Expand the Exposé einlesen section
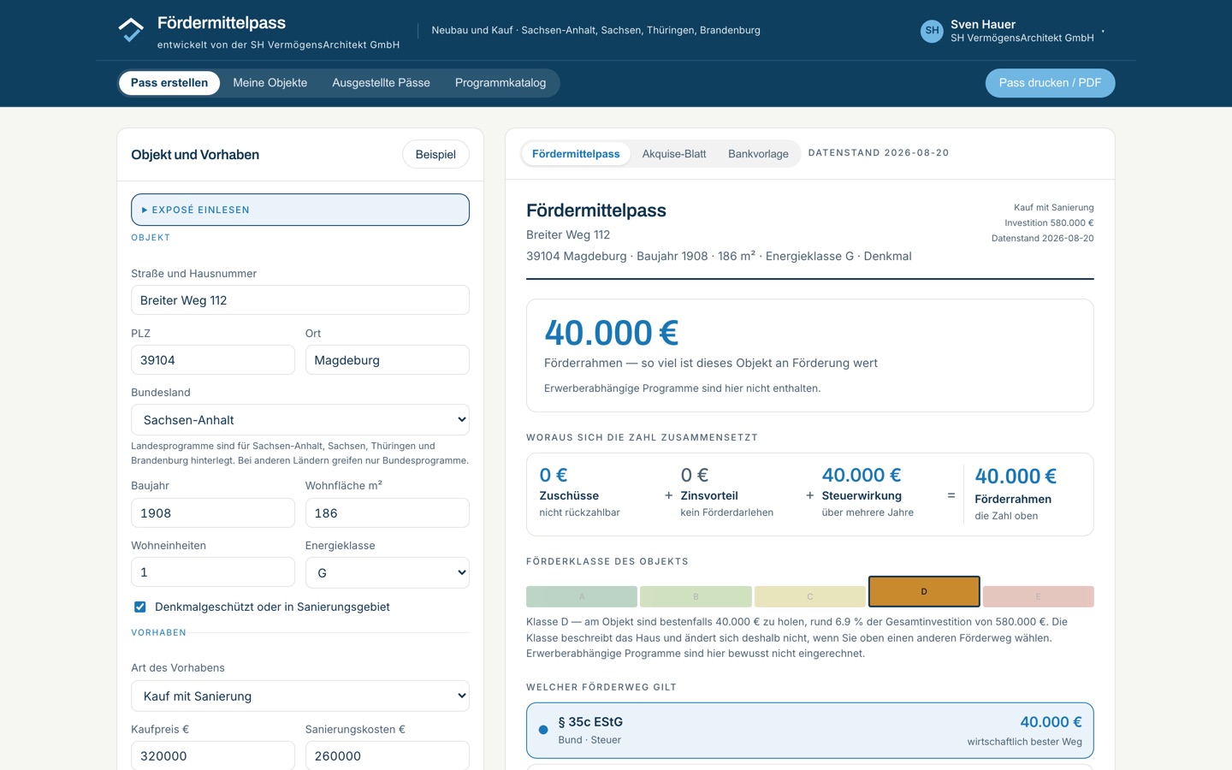The height and width of the screenshot is (770, 1232). point(300,210)
